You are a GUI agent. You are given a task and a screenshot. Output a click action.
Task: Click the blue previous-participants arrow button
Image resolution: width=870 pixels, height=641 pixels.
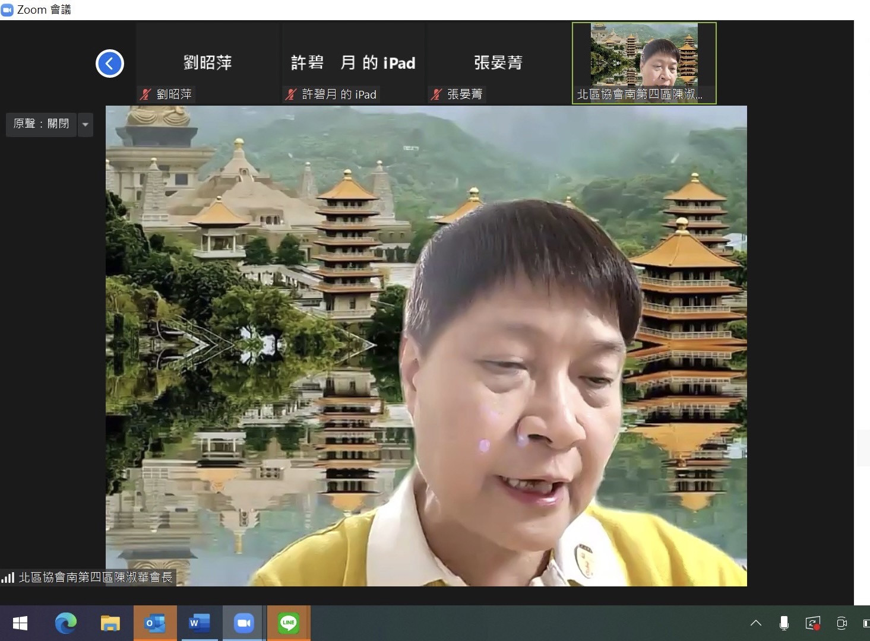[x=110, y=64]
